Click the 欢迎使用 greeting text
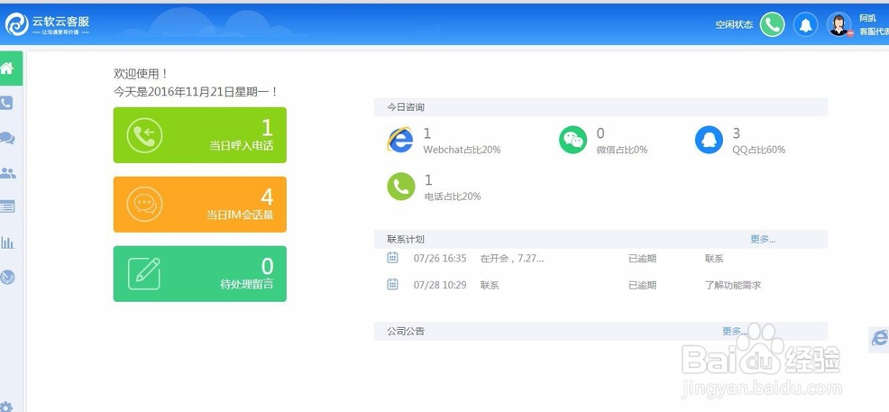 click(x=142, y=74)
